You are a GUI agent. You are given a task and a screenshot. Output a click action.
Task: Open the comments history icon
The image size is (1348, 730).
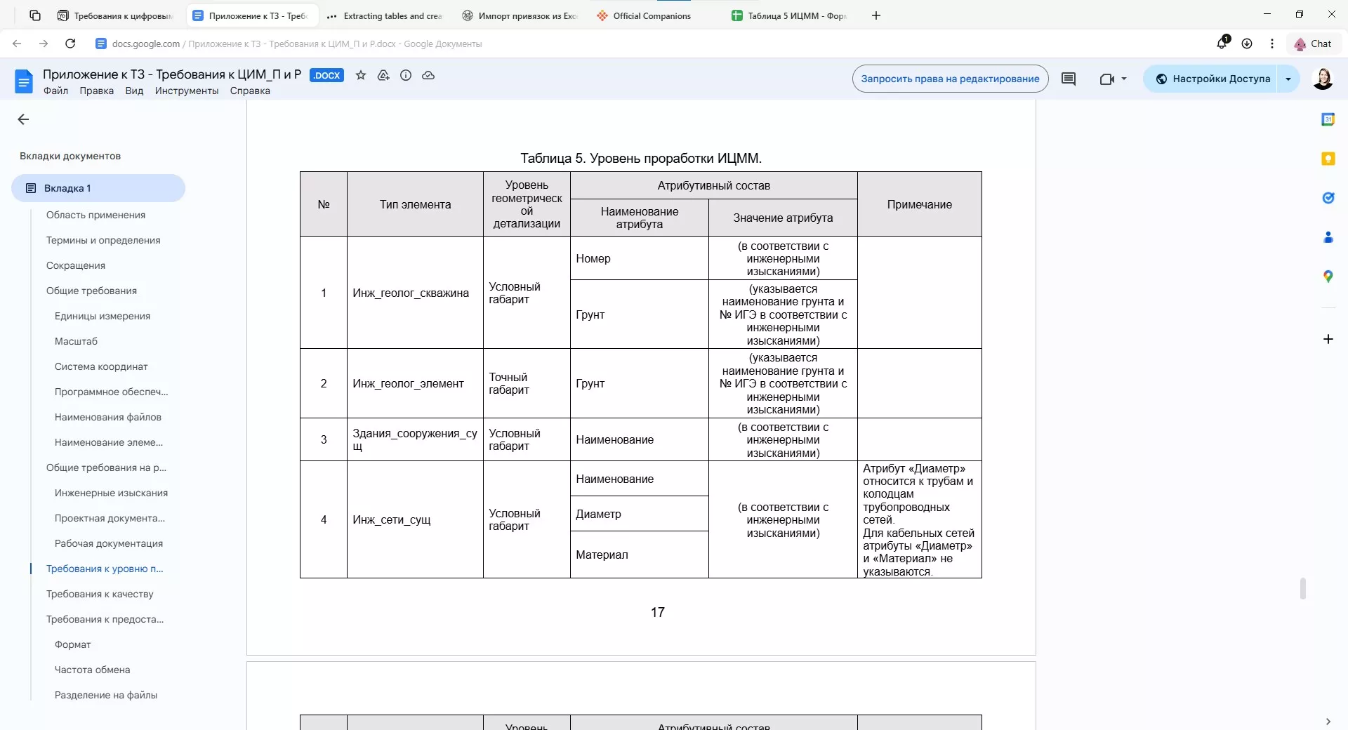[1069, 79]
